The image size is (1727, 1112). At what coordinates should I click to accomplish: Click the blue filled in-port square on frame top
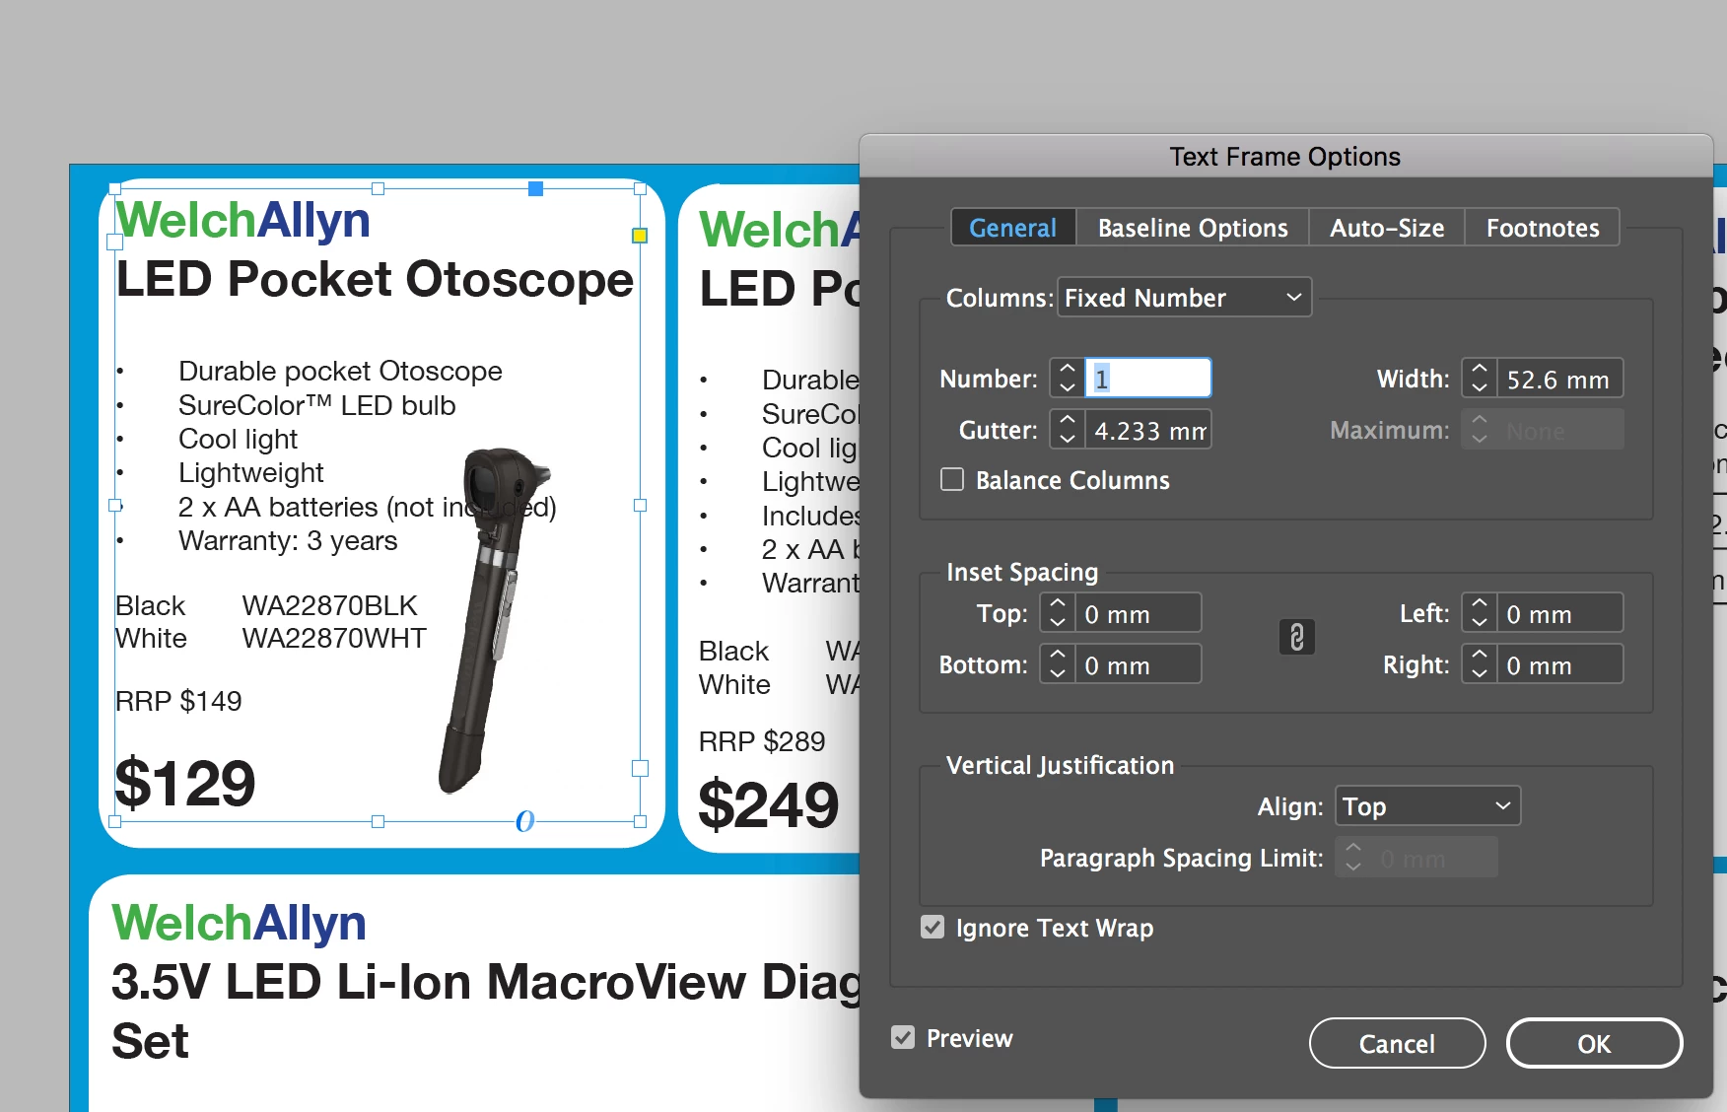tap(535, 188)
